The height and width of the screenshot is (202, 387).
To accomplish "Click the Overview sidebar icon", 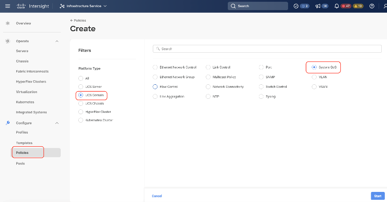I will 7,23.
